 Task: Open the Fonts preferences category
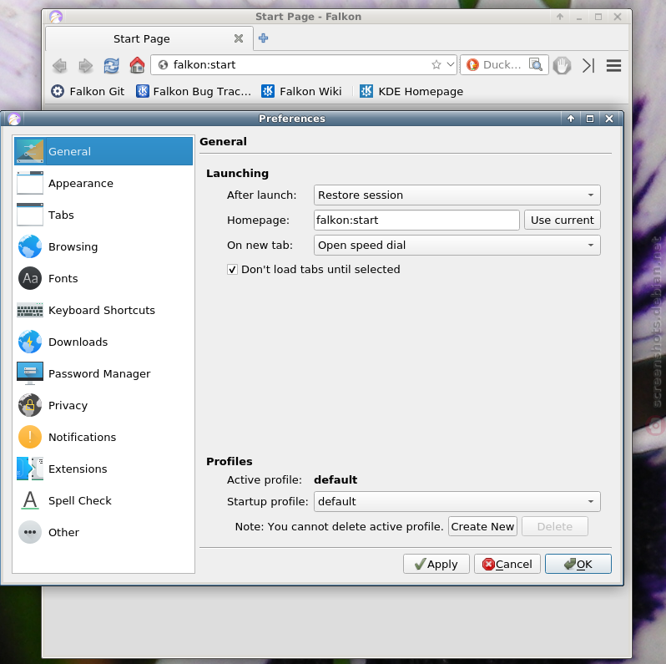click(103, 278)
